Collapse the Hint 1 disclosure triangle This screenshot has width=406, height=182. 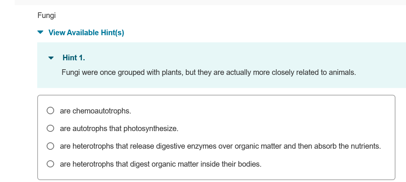point(51,58)
